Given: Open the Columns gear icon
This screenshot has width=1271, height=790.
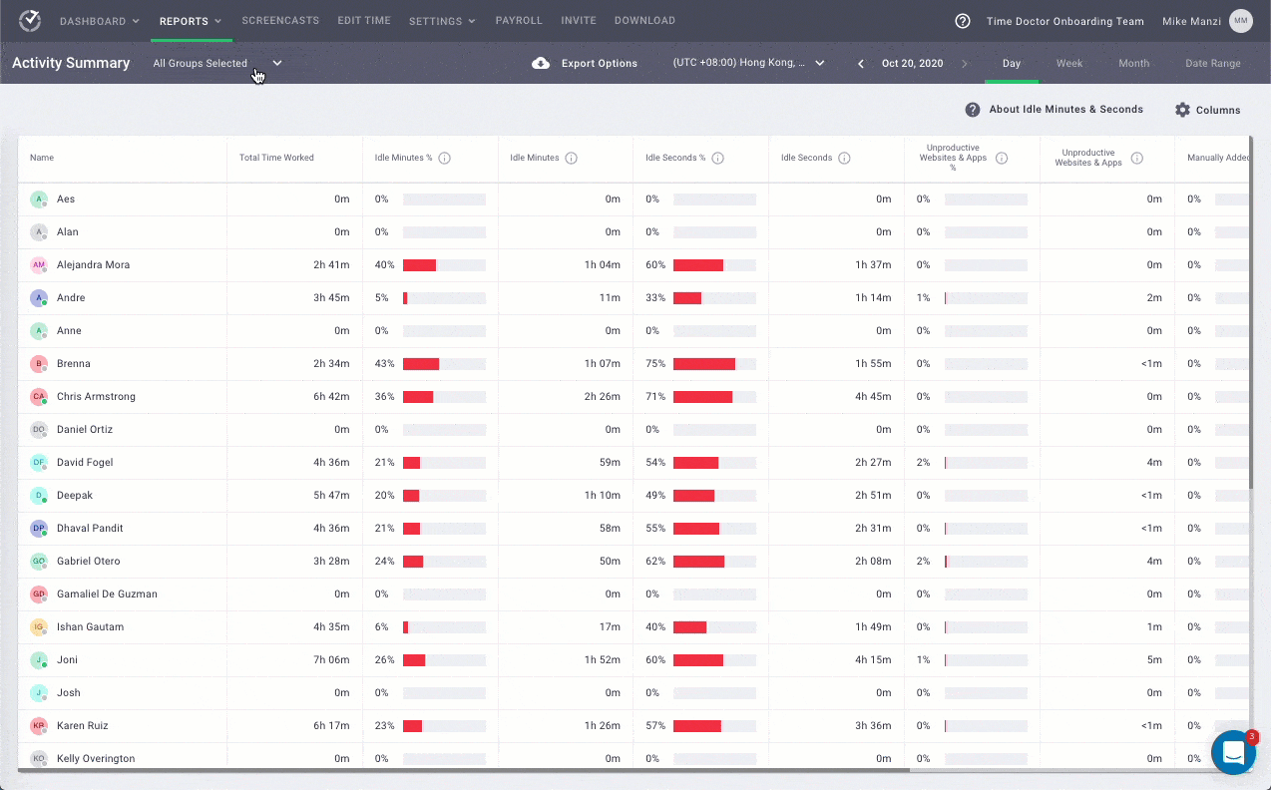Looking at the screenshot, I should pyautogui.click(x=1182, y=110).
